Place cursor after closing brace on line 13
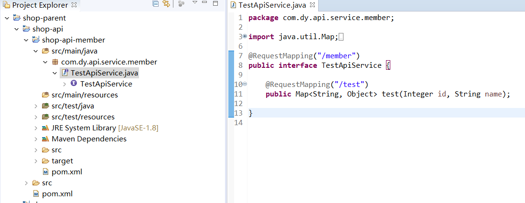Screen dimensions: 525x203 coord(253,114)
